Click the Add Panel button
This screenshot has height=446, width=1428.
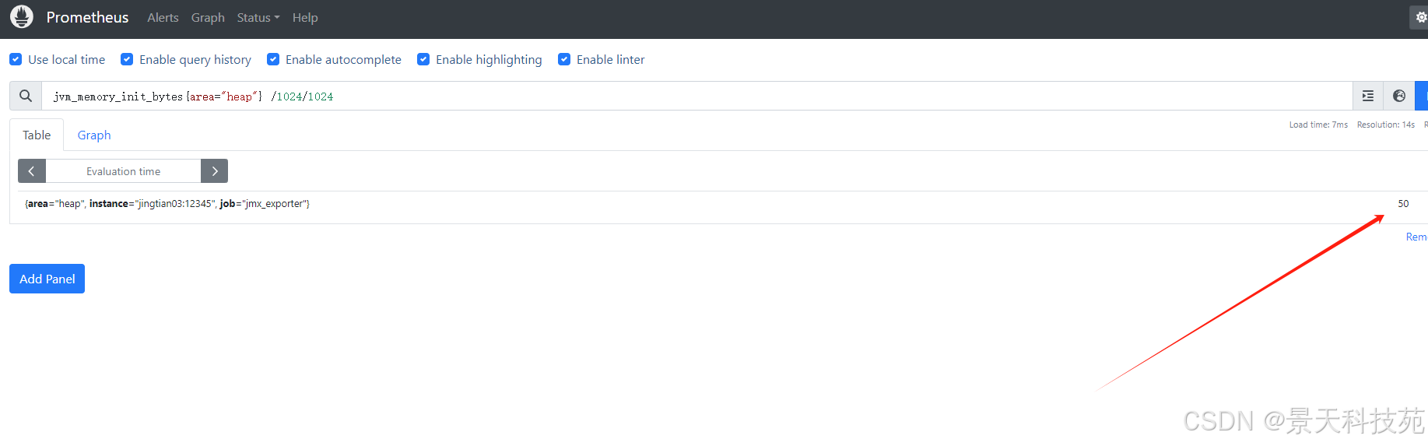pyautogui.click(x=47, y=279)
